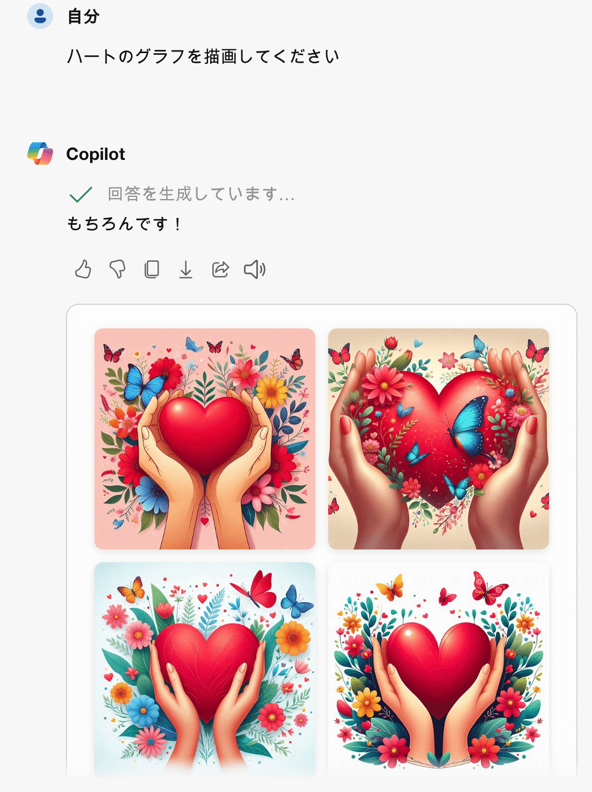Click the 回答を生成しています status text
Viewport: 592px width, 792px height.
pyautogui.click(x=201, y=194)
